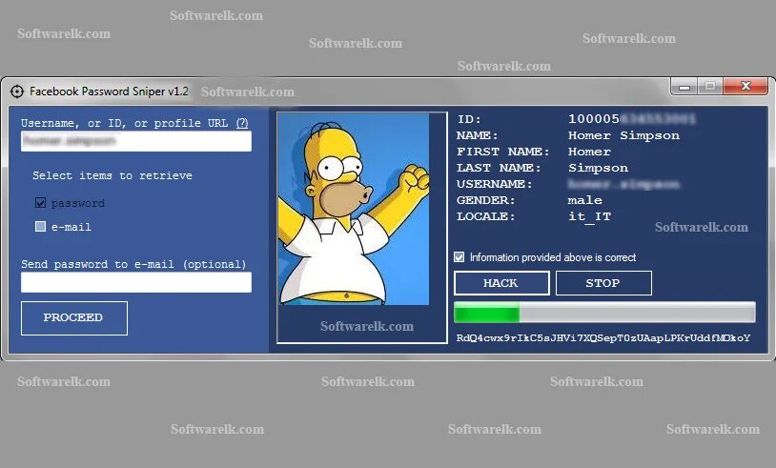
Task: Click the Username, ID or profile URL field
Action: point(136,141)
